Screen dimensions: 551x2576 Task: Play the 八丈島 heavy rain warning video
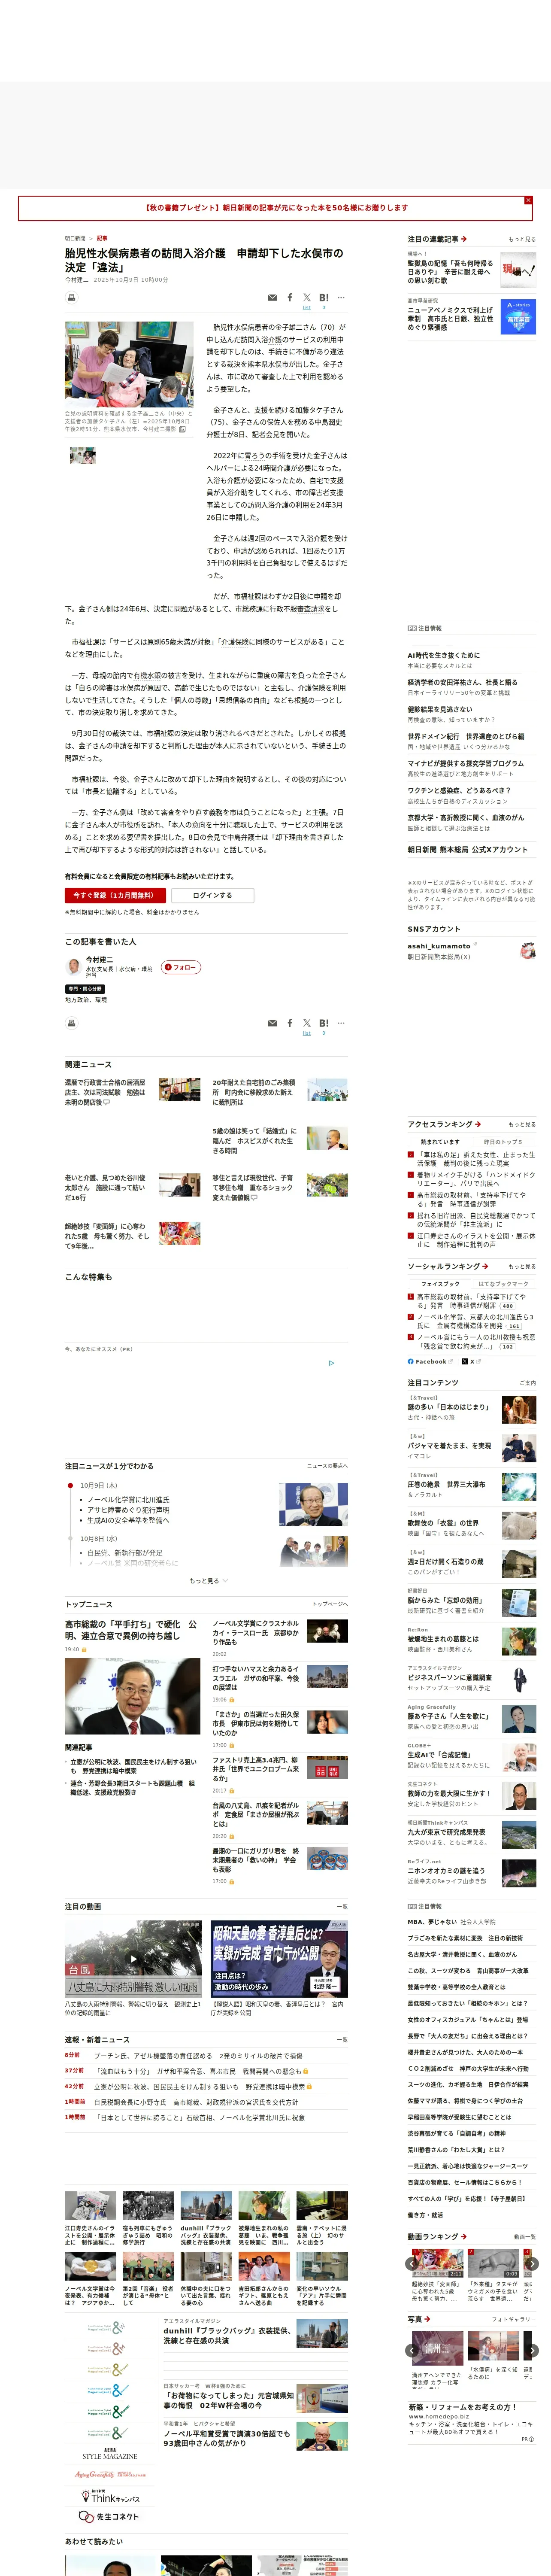tap(133, 1959)
